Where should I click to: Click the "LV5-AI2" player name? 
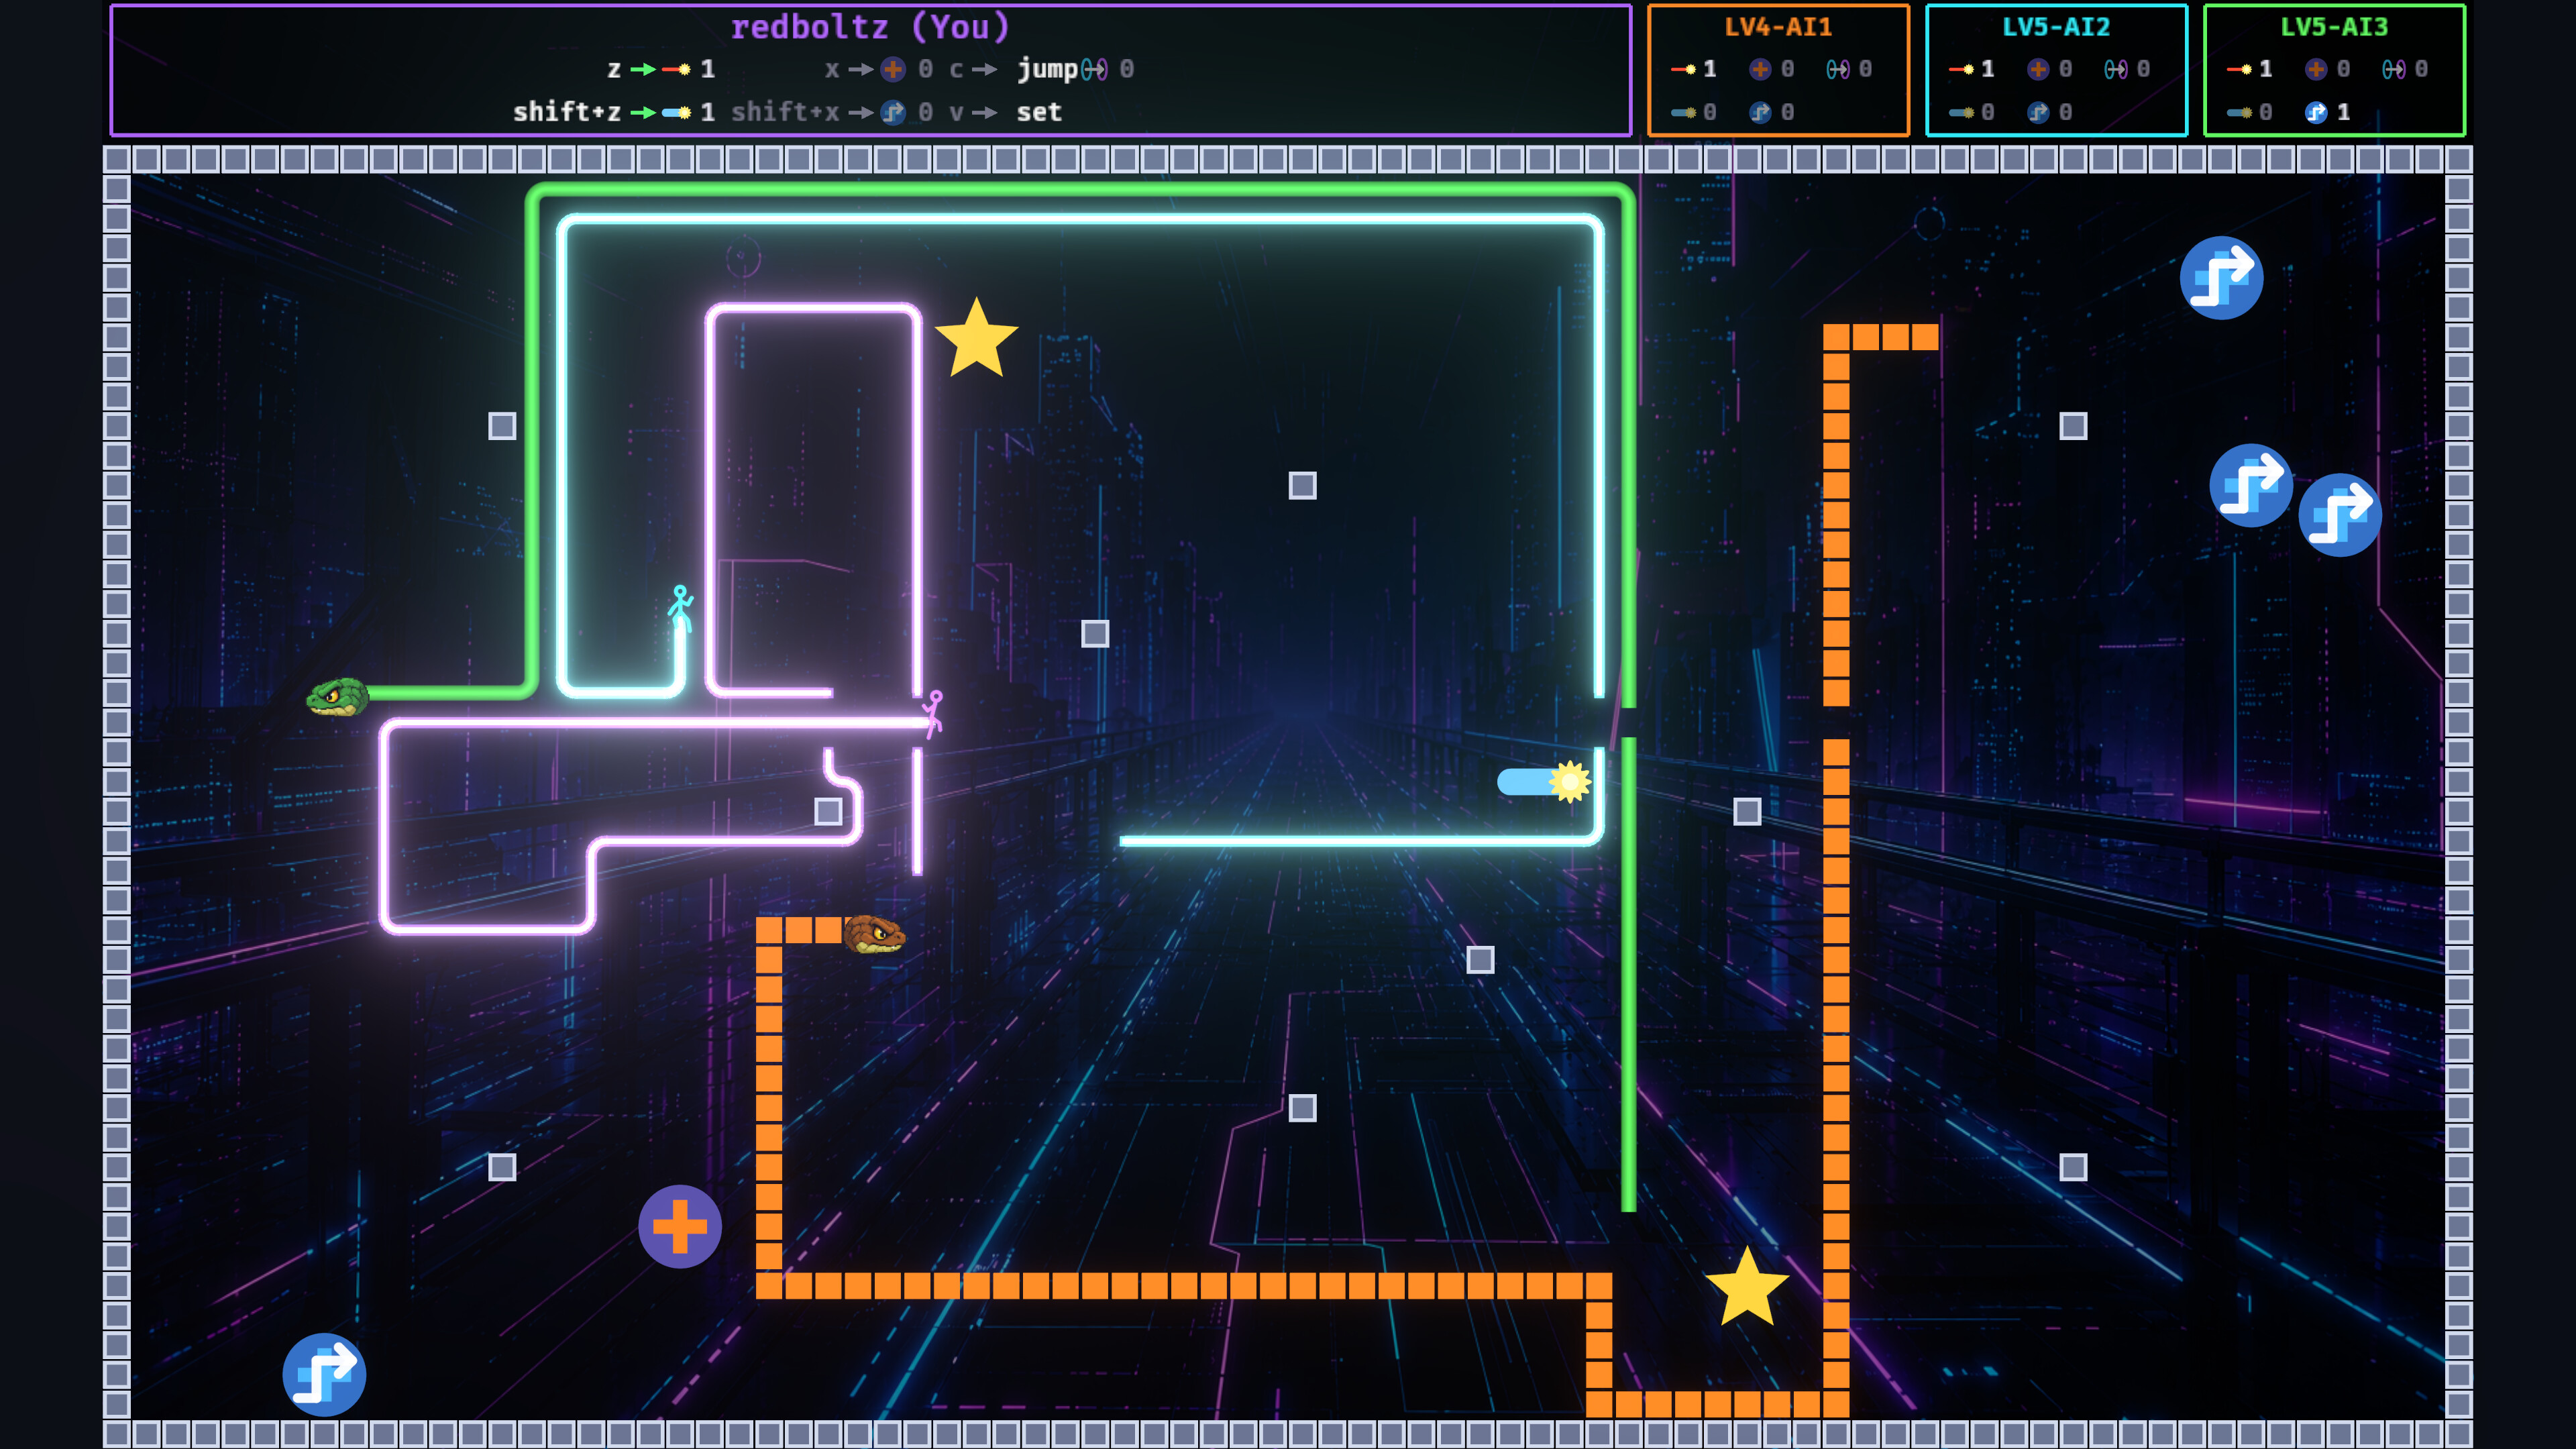pos(2056,27)
